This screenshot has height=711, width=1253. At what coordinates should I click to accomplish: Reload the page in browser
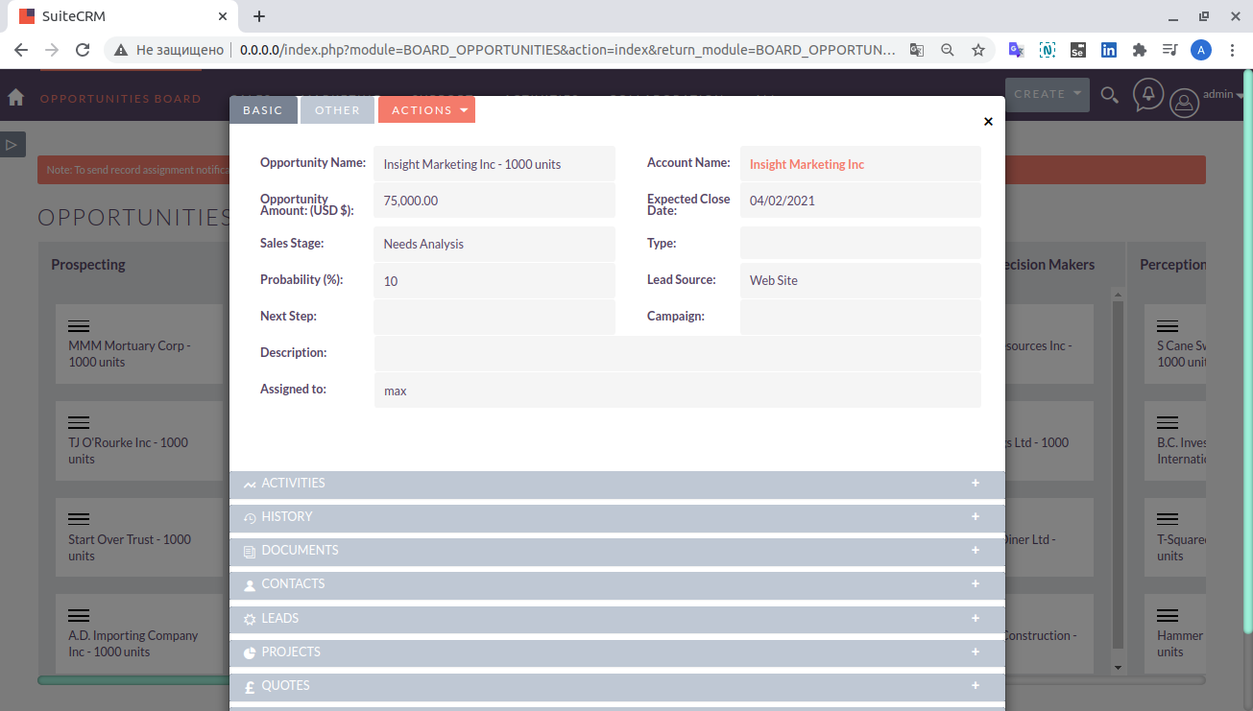coord(83,50)
